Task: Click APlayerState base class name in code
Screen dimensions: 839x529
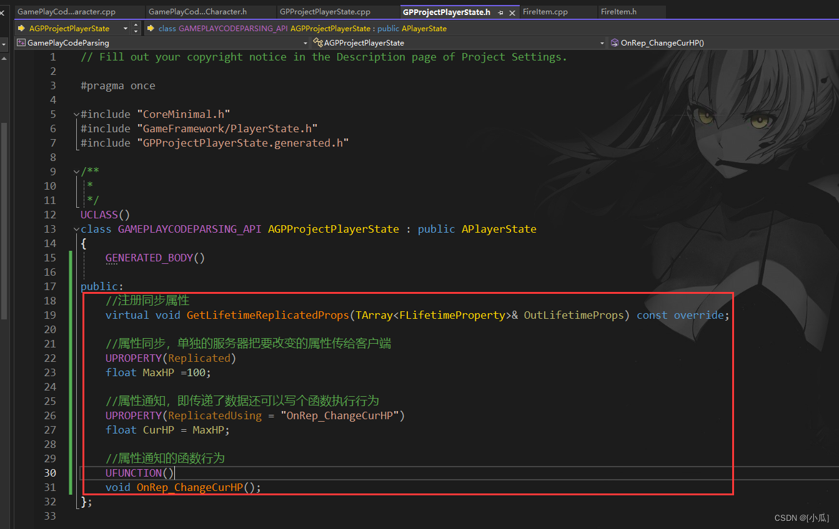Action: point(499,229)
